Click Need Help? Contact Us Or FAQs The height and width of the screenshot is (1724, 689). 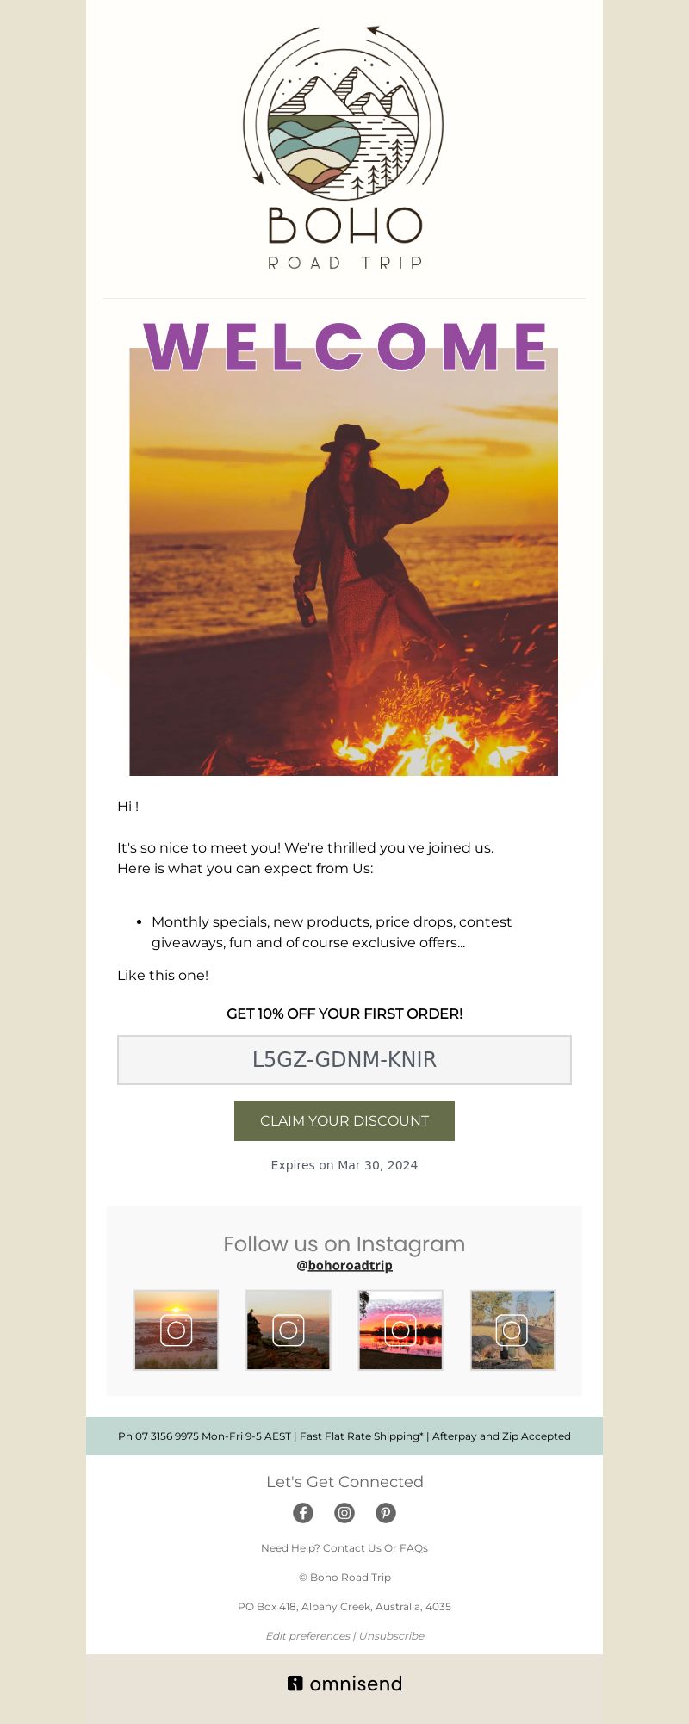[x=344, y=1547]
